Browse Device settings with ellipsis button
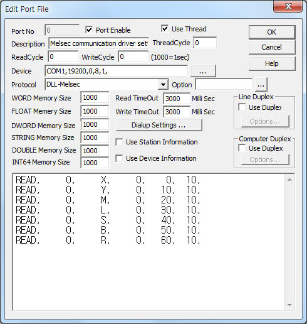 [203, 71]
